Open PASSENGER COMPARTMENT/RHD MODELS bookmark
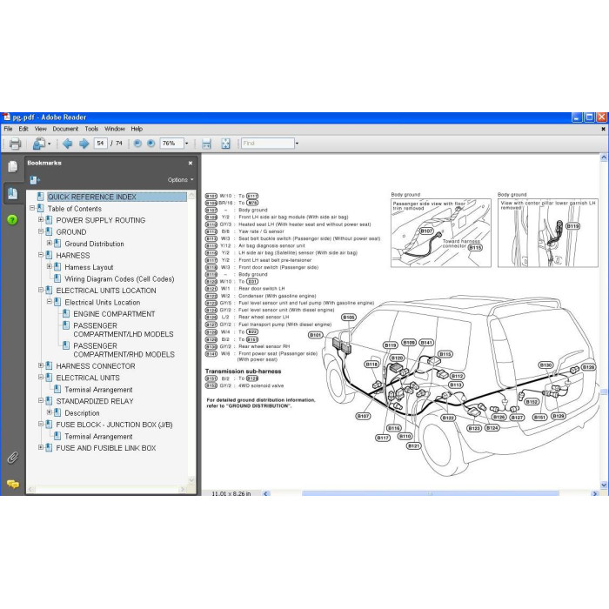Image resolution: width=609 pixels, height=609 pixels. pyautogui.click(x=124, y=350)
